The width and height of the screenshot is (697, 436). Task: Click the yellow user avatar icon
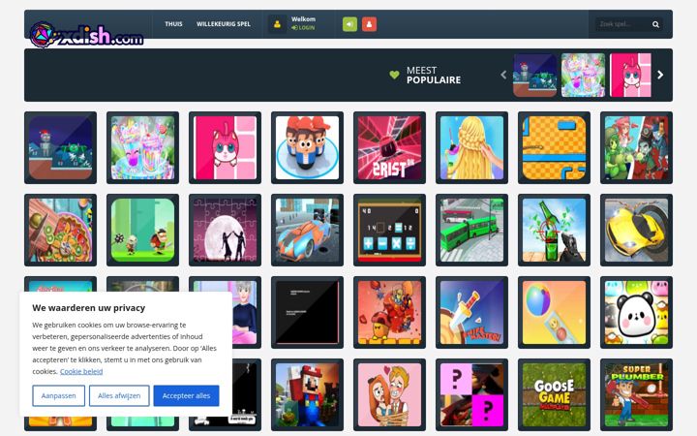click(277, 24)
